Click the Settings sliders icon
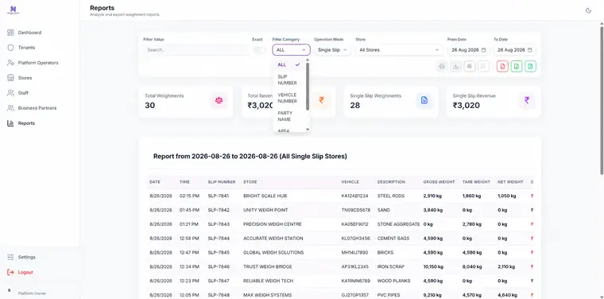Image resolution: width=604 pixels, height=299 pixels. point(10,257)
